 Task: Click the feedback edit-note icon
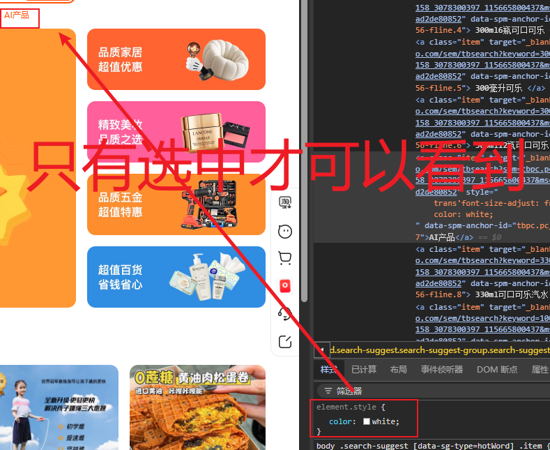click(285, 342)
